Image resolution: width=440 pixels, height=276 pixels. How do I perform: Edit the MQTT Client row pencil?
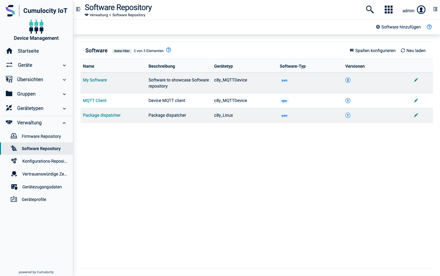coord(416,100)
